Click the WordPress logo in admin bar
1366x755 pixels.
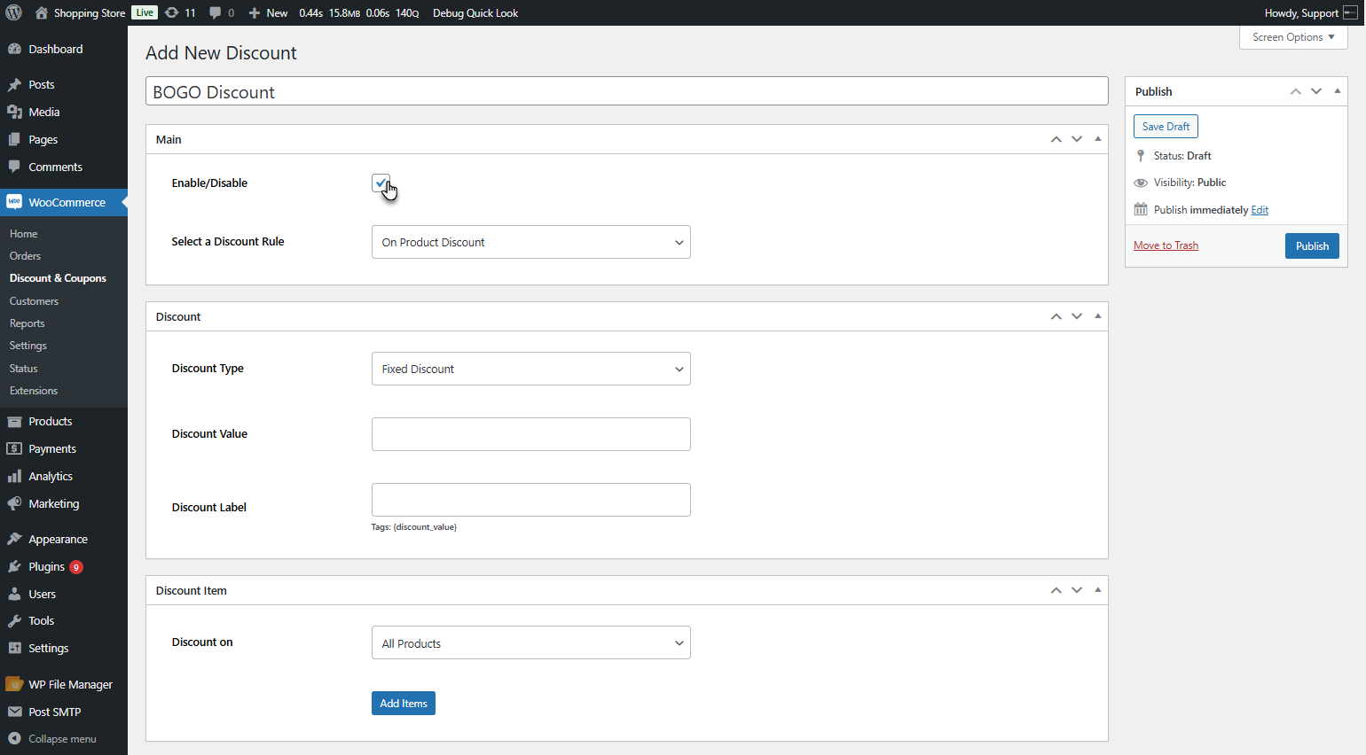14,12
